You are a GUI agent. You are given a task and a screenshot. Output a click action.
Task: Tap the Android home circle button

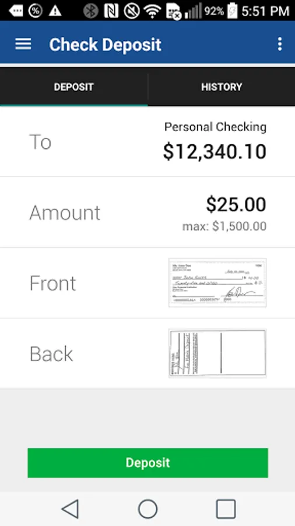pyautogui.click(x=148, y=509)
